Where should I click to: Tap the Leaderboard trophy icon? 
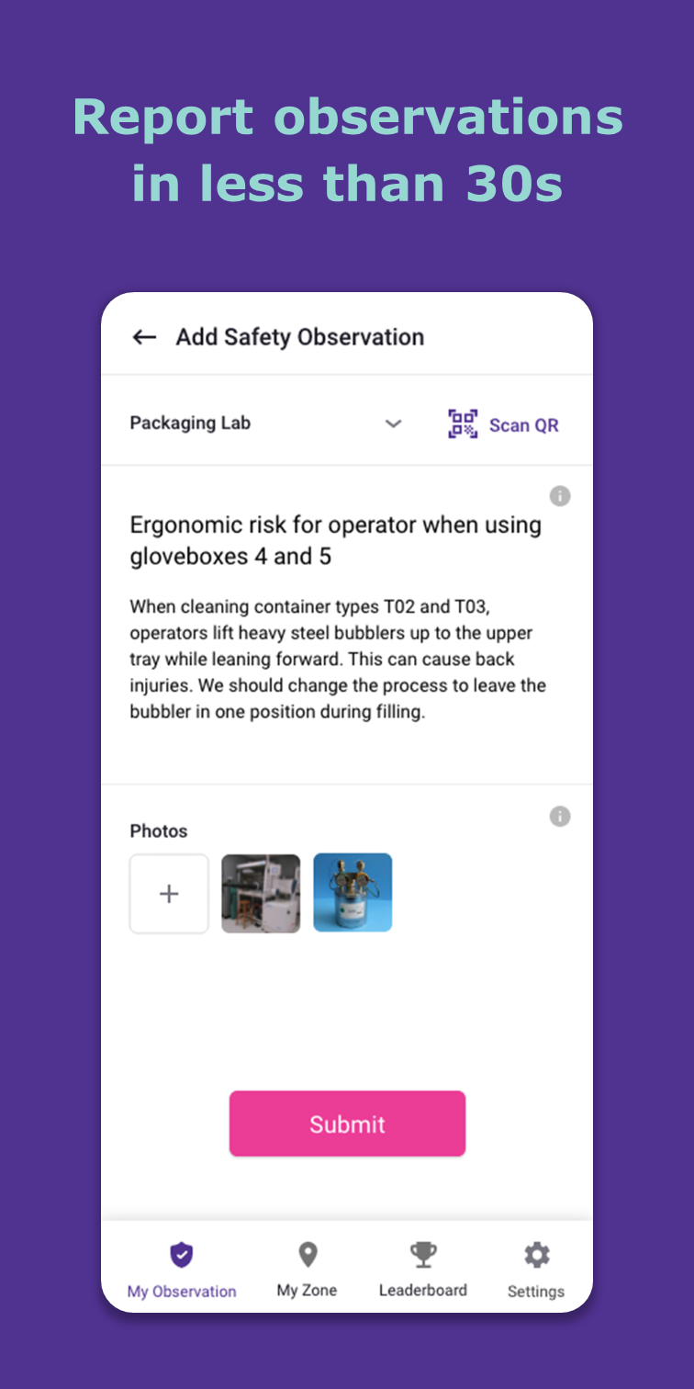coord(423,1254)
